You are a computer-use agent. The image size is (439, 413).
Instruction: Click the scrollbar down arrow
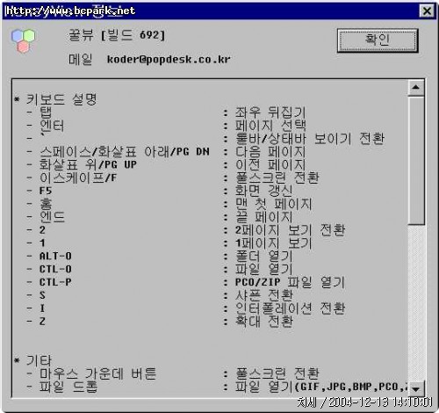(x=416, y=388)
